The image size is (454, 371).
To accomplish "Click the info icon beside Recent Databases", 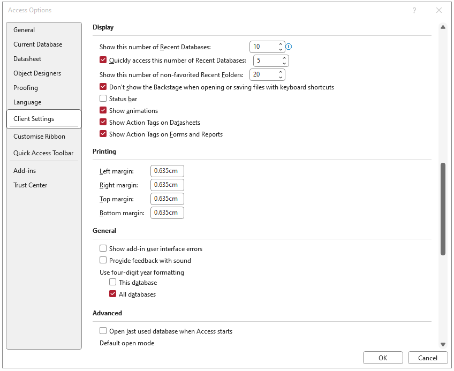I will pos(289,47).
